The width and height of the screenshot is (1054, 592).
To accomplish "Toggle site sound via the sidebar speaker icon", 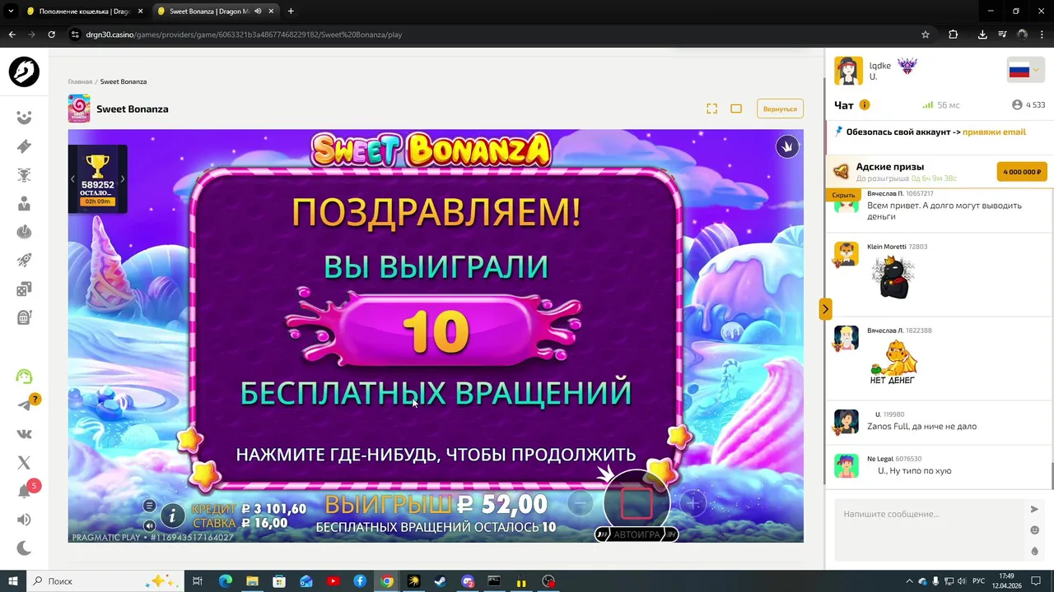I will pos(24,520).
